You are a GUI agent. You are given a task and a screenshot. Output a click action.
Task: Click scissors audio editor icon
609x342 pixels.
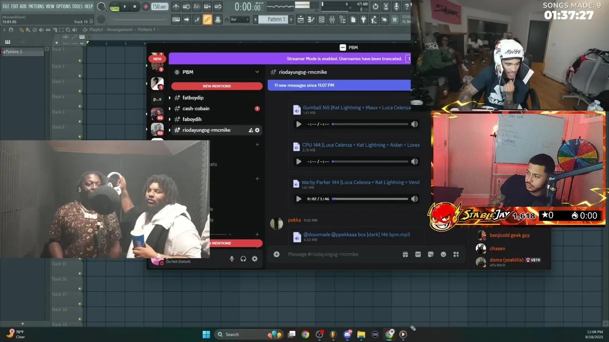point(386,7)
